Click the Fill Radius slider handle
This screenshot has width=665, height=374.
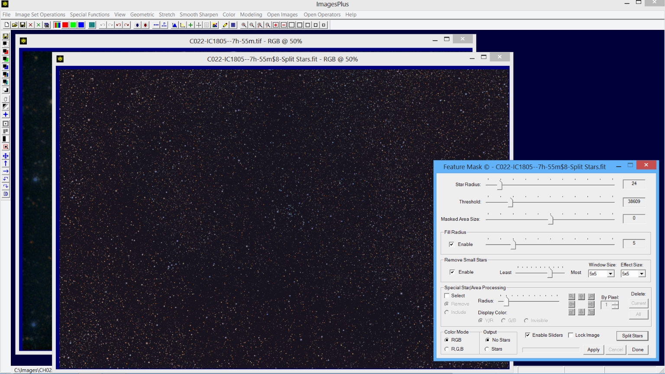(513, 245)
